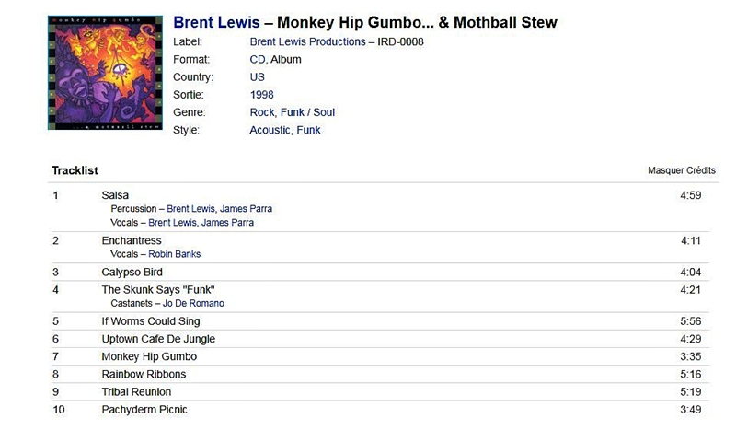
Task: Visit Brent Lewis Productions label page
Action: [307, 41]
